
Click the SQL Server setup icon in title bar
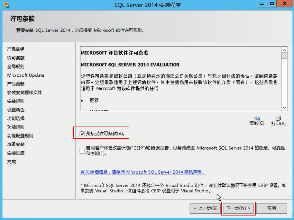(6, 5)
